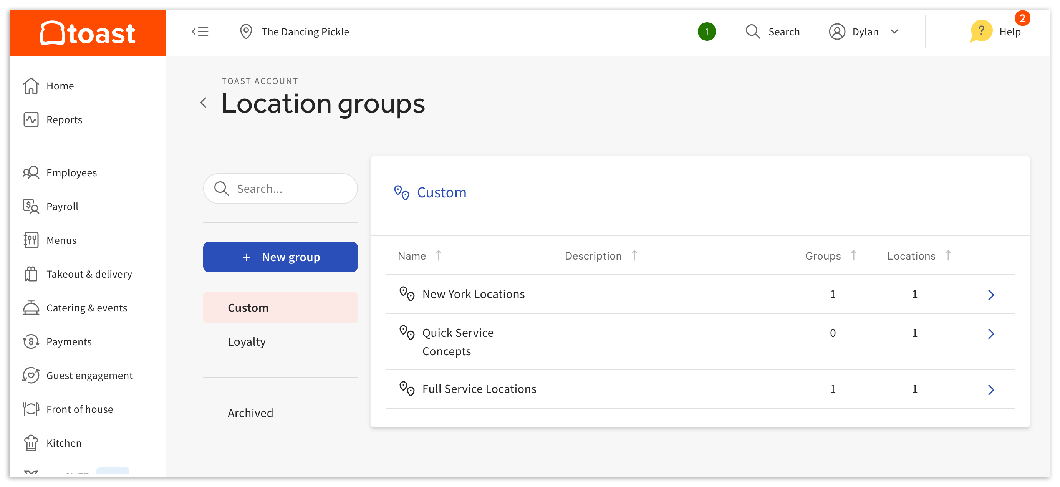Expand Full Service Locations row chevron
Image resolution: width=1060 pixels, height=487 pixels.
pos(991,389)
